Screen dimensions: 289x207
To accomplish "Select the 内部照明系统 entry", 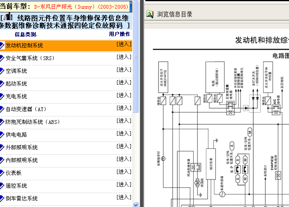I will [22, 160].
